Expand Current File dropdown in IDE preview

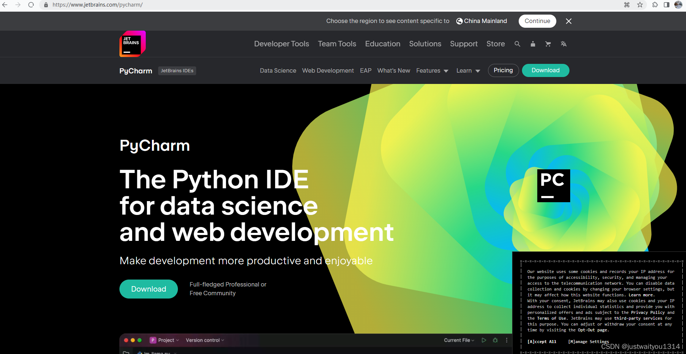pos(459,340)
